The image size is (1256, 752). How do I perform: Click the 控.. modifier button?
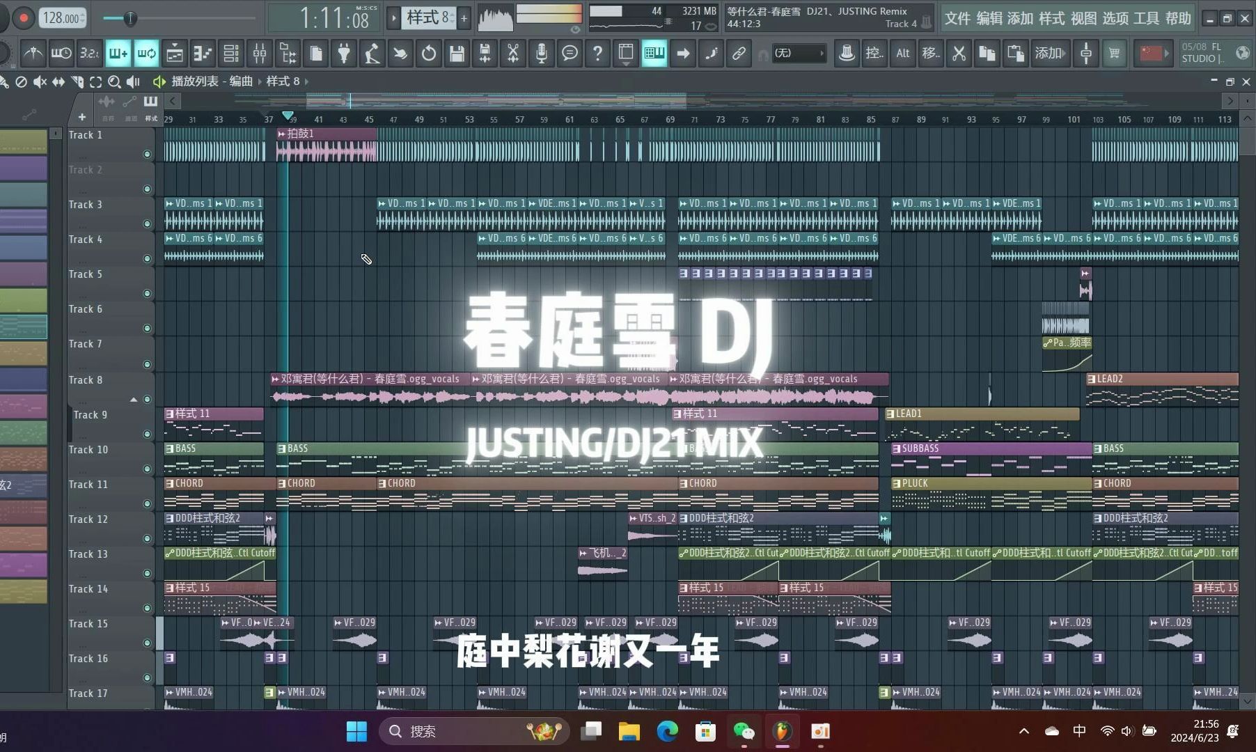(874, 53)
